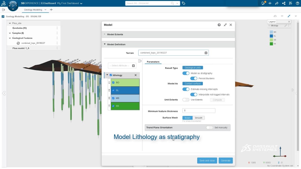Toggle Model as stratigraphy switch

(x=186, y=73)
